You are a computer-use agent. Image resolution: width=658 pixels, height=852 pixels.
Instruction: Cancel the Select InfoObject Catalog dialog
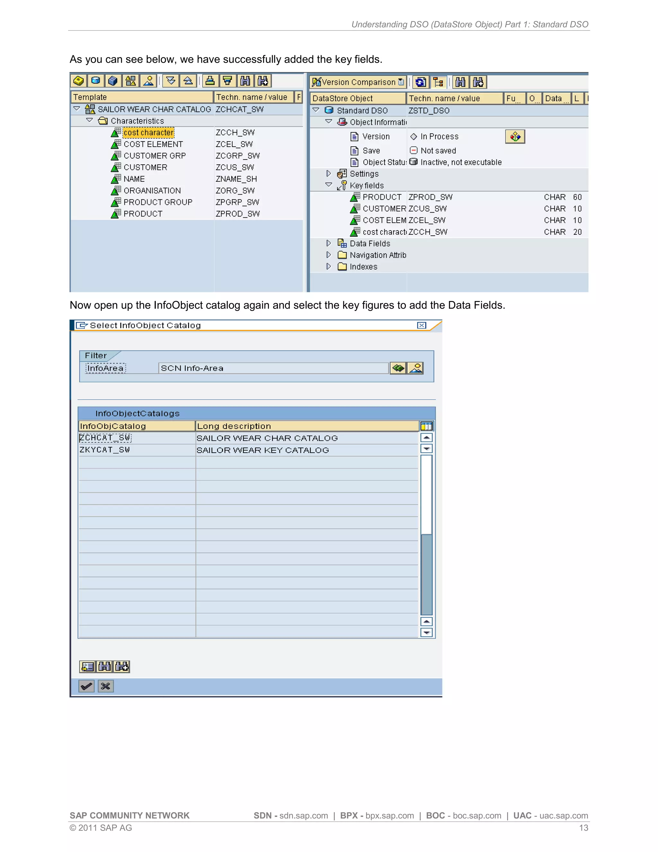pyautogui.click(x=105, y=686)
